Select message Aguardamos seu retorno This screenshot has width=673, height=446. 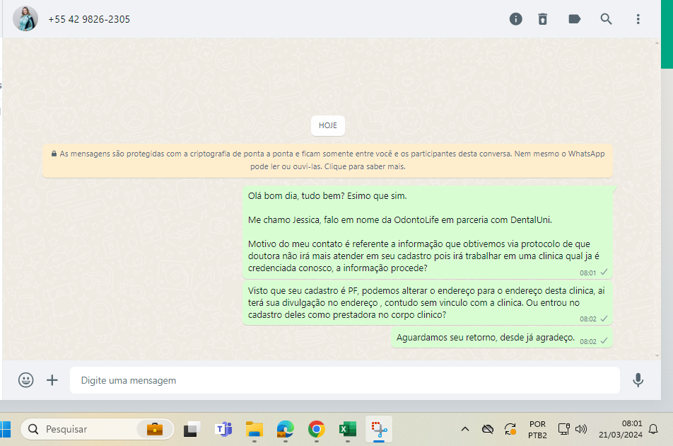click(x=502, y=338)
